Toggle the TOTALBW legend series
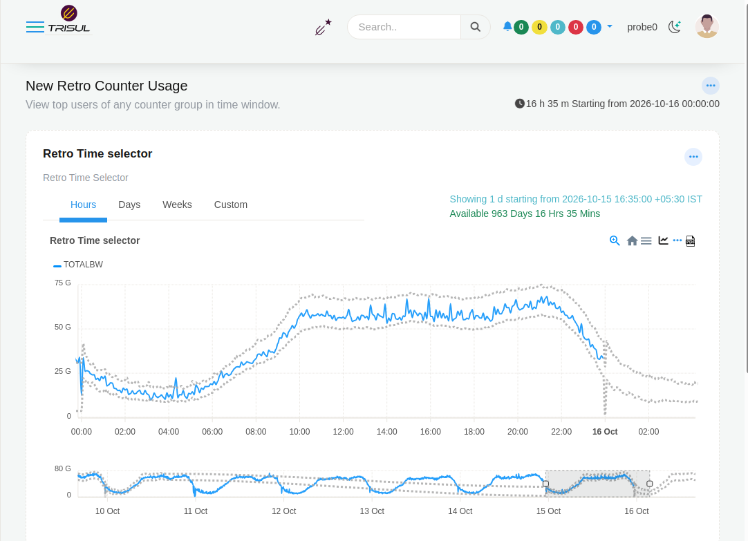This screenshot has width=748, height=541. coord(78,265)
